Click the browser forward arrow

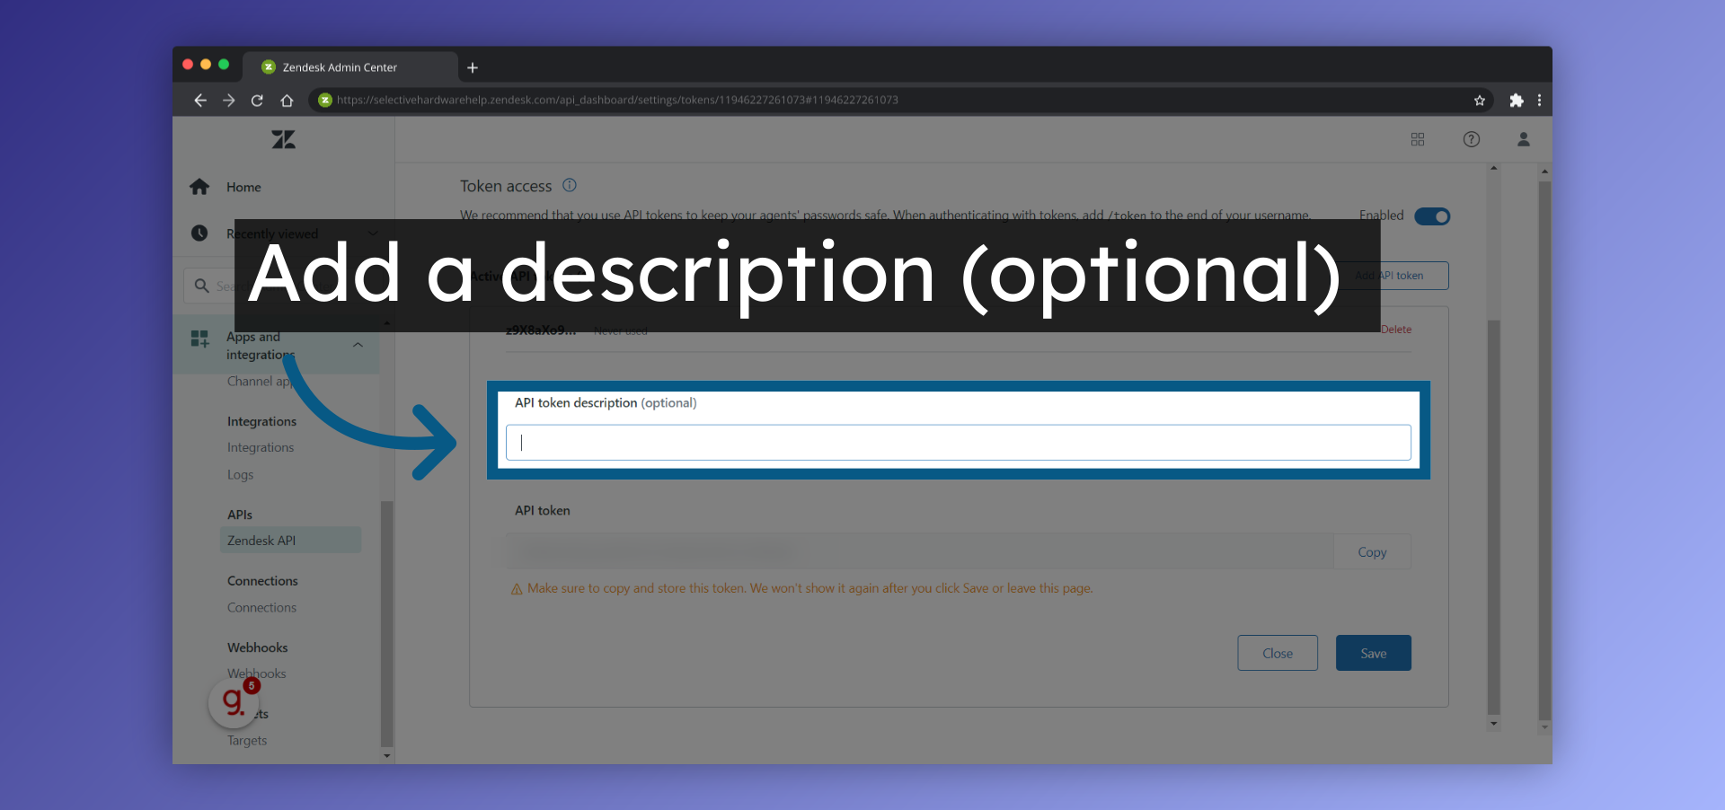229,101
